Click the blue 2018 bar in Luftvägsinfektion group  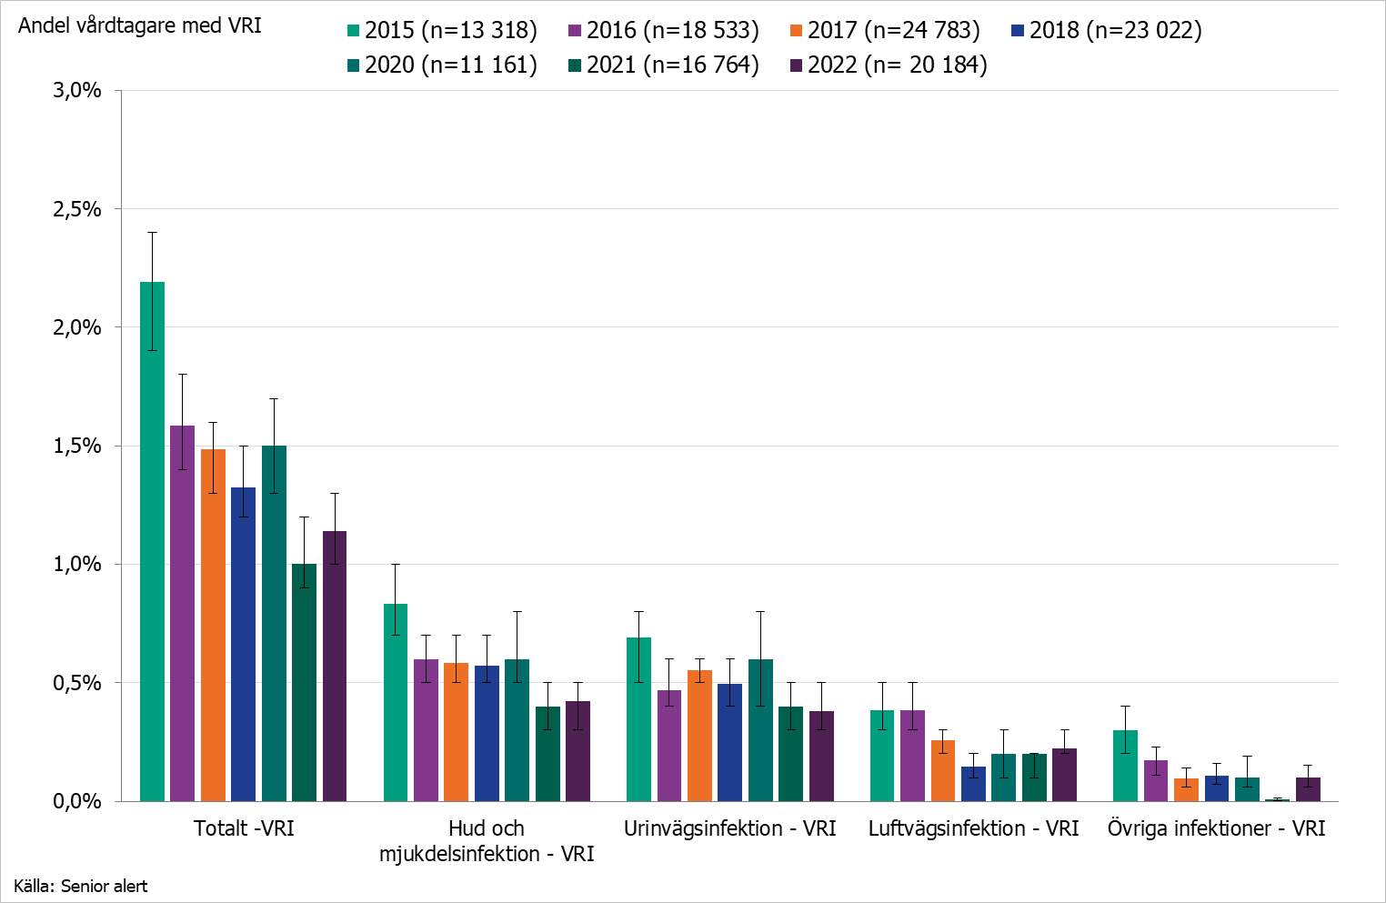(973, 784)
